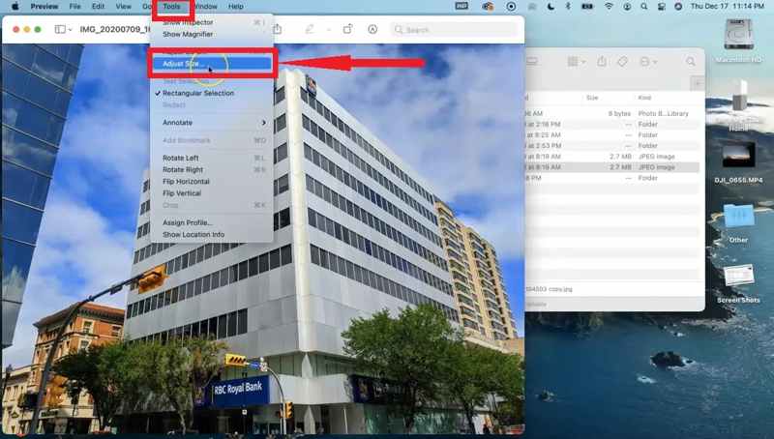This screenshot has width=774, height=439.
Task: Click the Highlight pen icon in Preview
Action: pos(311,29)
